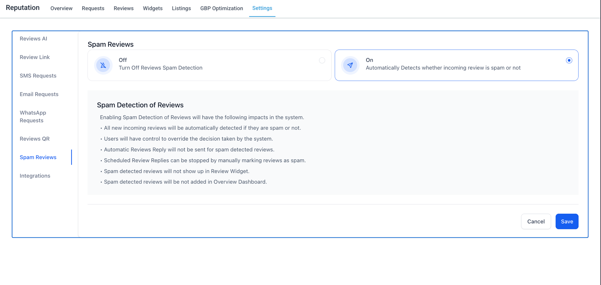Open the Reviews QR sidebar item
601x285 pixels.
[x=35, y=139]
